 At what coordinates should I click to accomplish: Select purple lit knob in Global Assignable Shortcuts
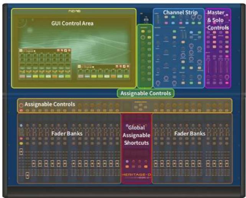click(127, 161)
